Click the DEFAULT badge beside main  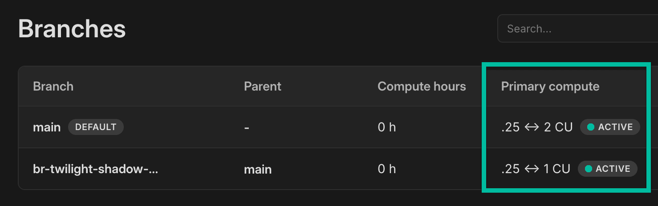tap(96, 127)
